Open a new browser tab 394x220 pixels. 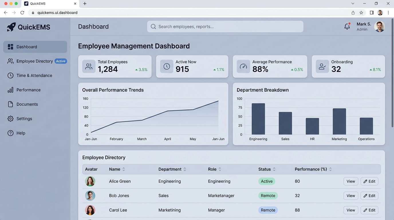(x=85, y=4)
